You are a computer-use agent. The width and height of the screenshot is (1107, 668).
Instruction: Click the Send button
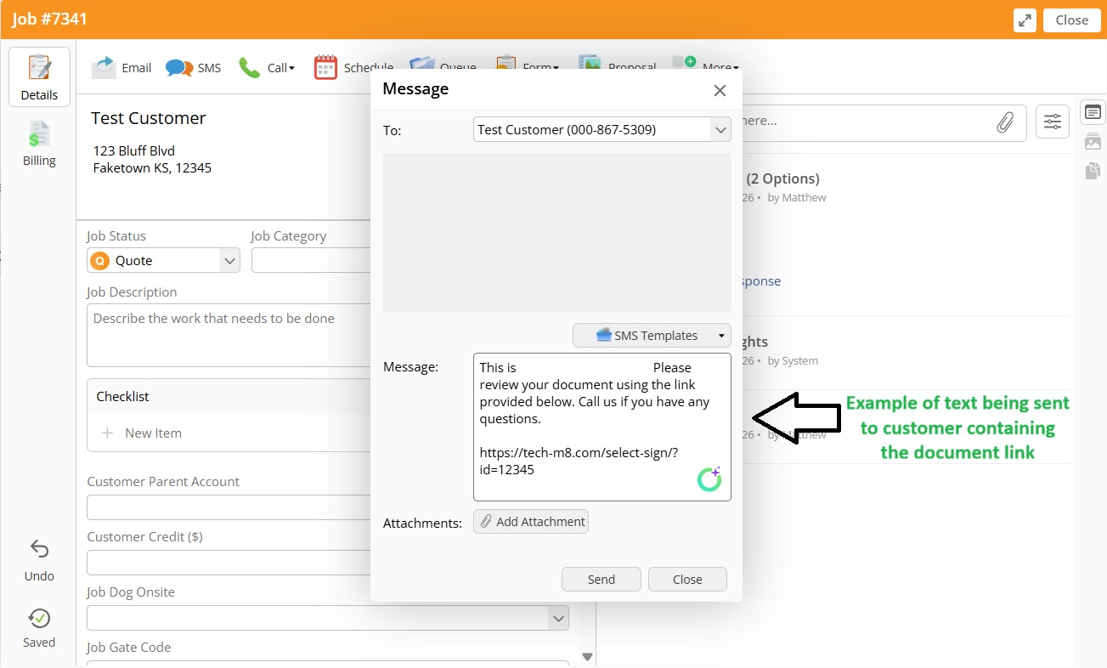[x=601, y=579]
